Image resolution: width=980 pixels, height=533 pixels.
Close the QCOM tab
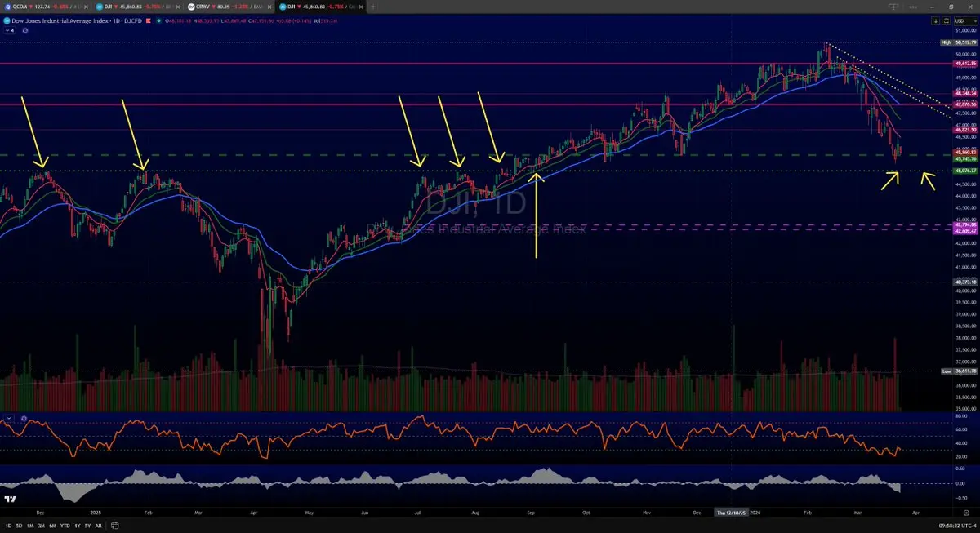(x=84, y=7)
